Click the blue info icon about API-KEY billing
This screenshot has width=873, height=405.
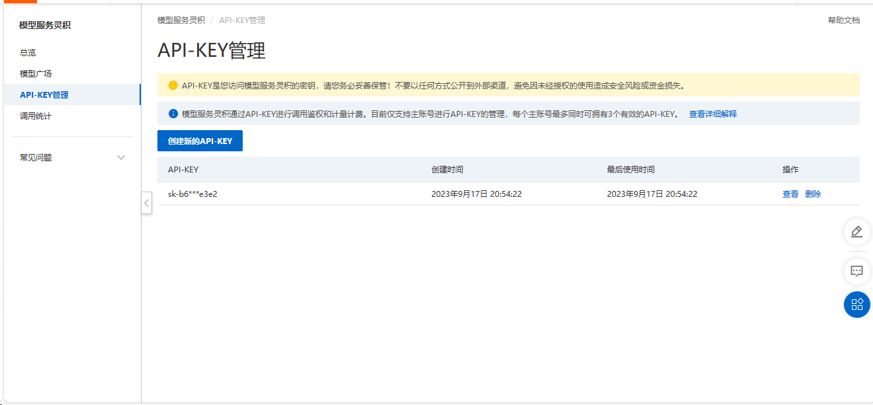(x=173, y=113)
